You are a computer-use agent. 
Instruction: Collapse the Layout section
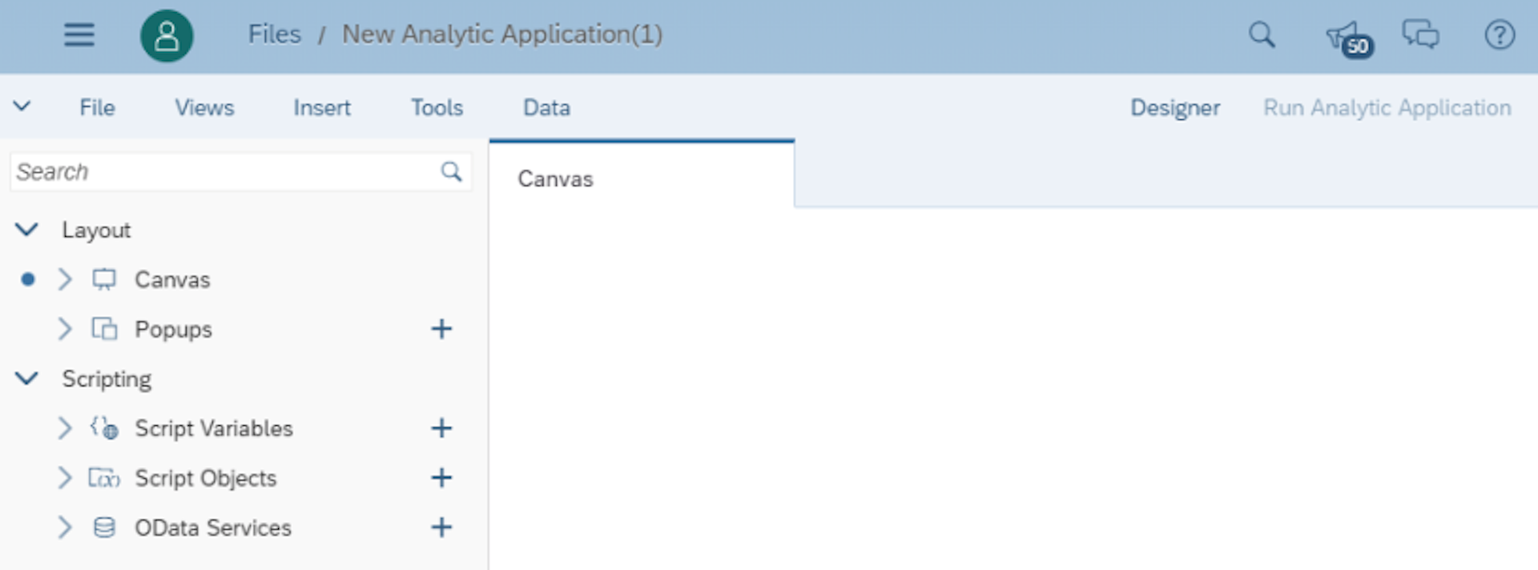[26, 230]
